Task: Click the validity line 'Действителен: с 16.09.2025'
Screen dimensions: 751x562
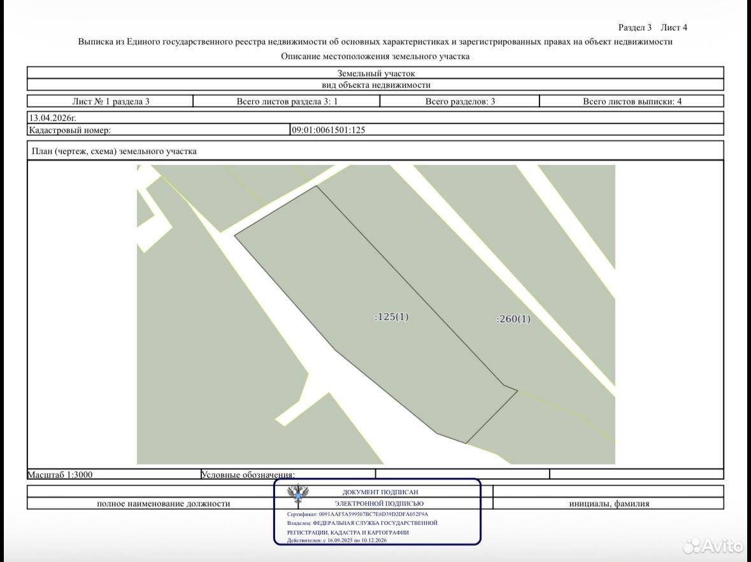Action: pyautogui.click(x=337, y=540)
